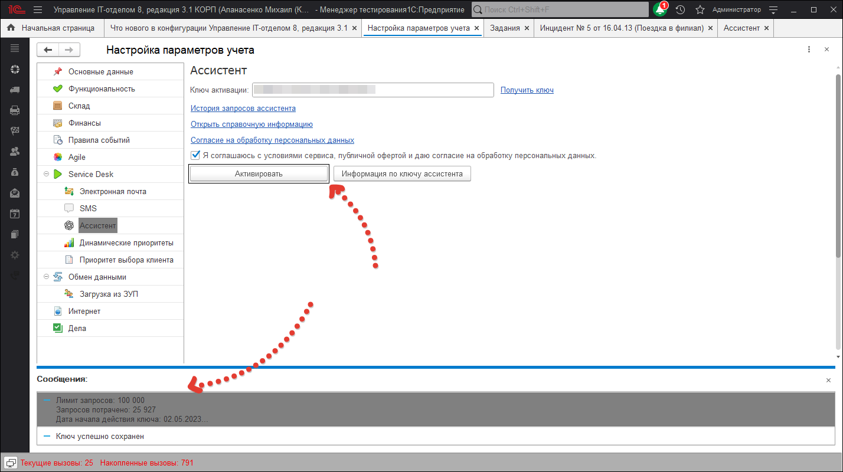843x472 pixels.
Task: Collapse the Service Desk tree node
Action: [46, 174]
